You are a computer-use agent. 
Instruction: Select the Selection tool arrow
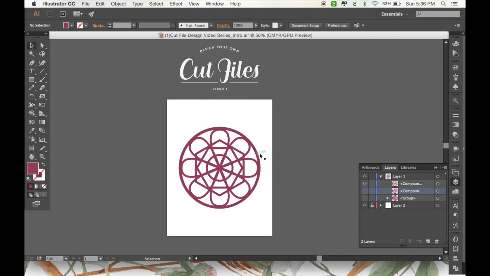click(x=32, y=46)
